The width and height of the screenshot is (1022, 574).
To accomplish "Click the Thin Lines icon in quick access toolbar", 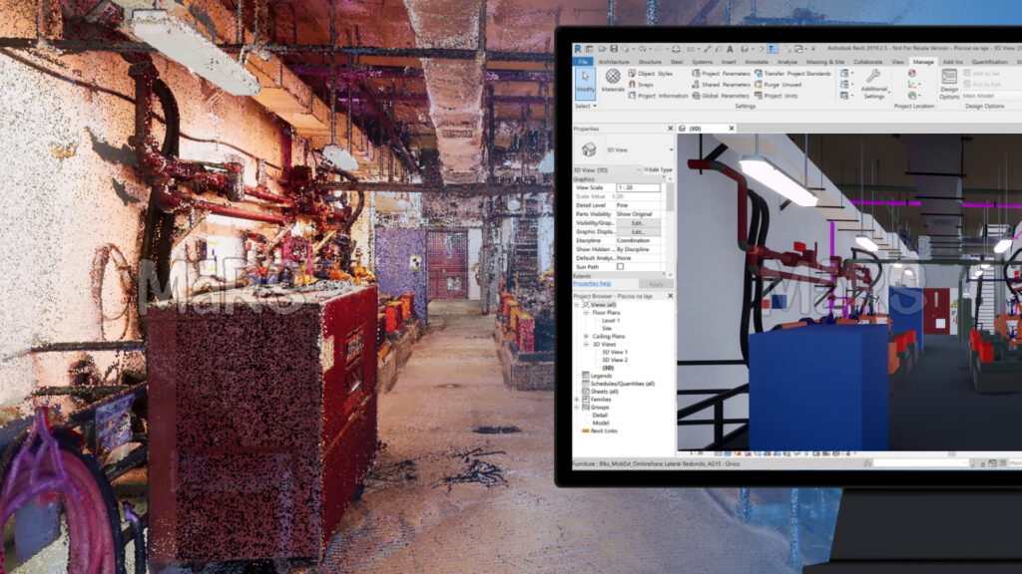I will click(x=772, y=49).
